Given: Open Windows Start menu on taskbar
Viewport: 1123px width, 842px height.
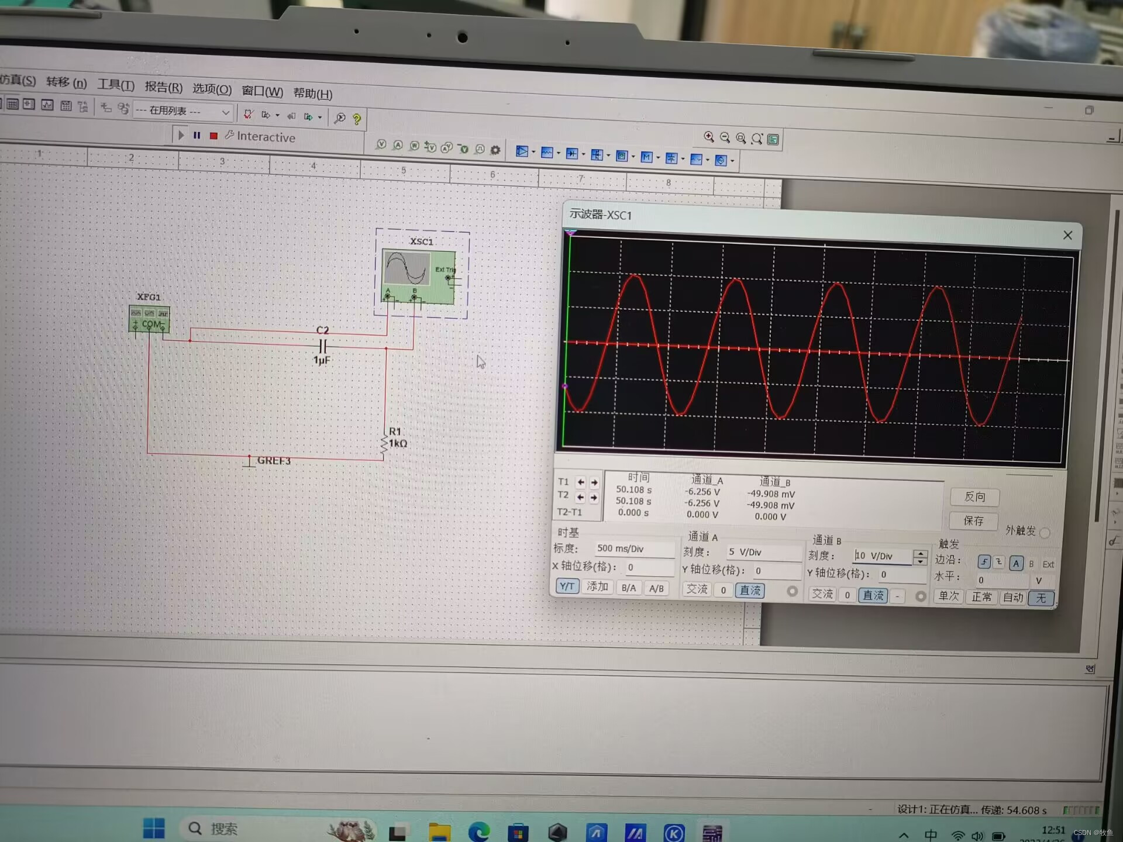Looking at the screenshot, I should click(x=154, y=828).
